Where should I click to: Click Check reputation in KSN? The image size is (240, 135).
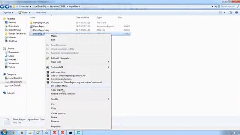[63, 49]
